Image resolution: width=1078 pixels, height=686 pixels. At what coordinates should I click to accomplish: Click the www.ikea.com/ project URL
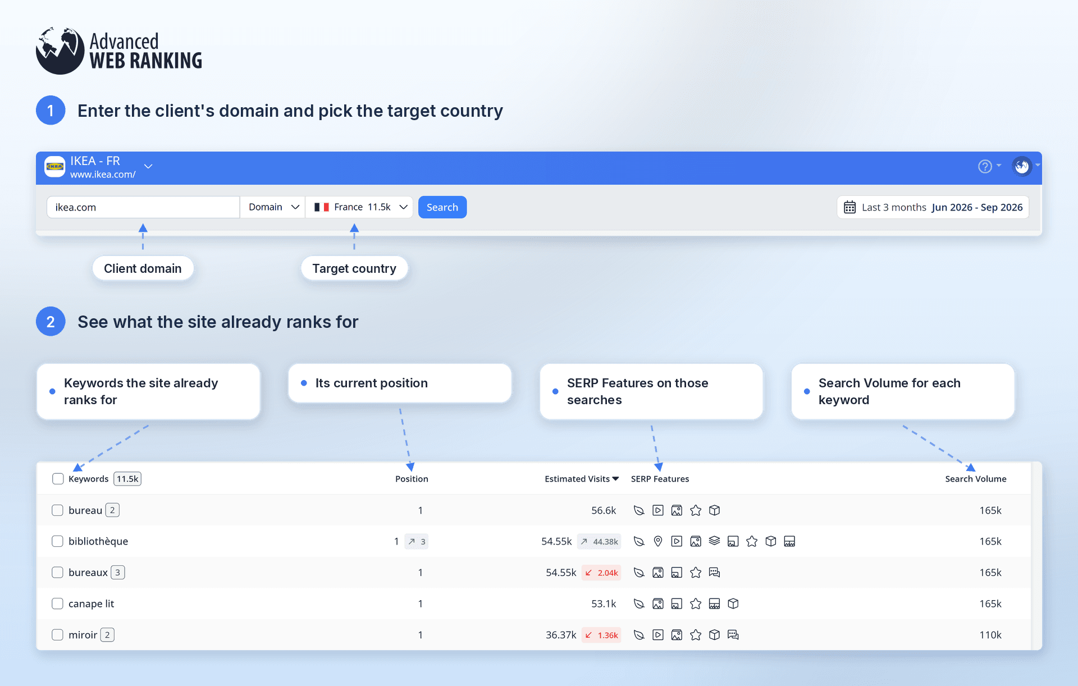point(103,175)
